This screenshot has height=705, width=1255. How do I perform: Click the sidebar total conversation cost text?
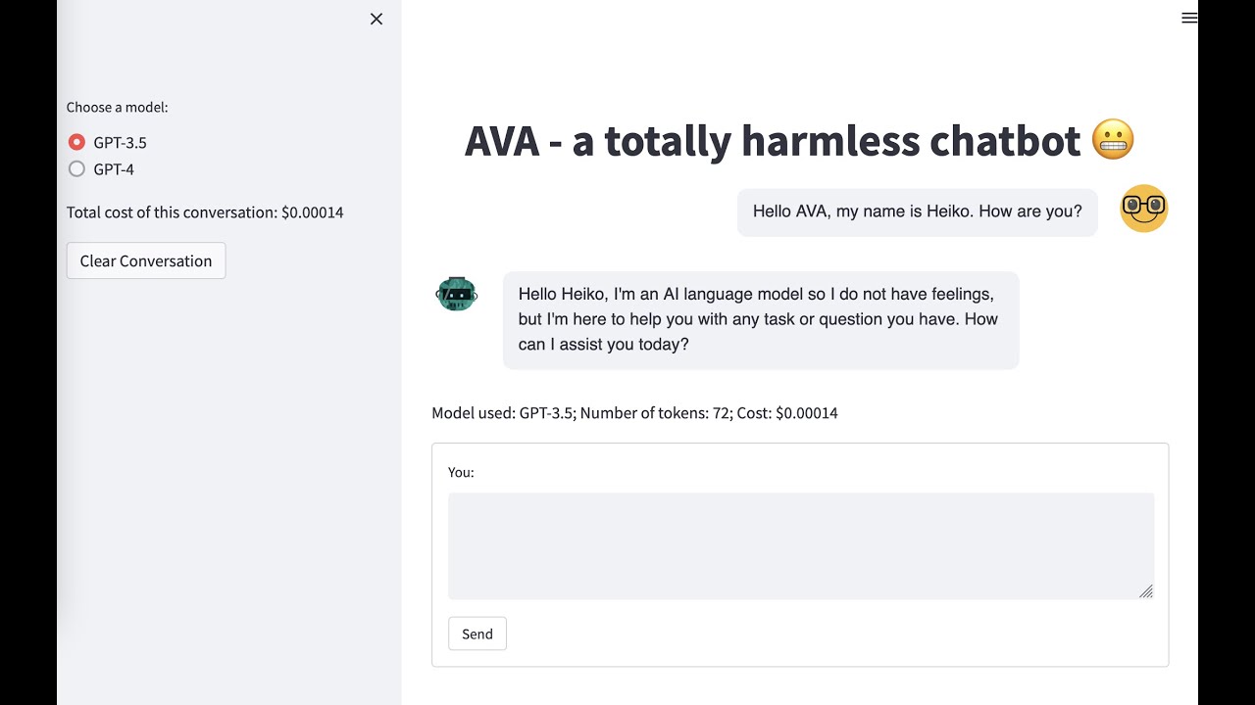pos(205,212)
